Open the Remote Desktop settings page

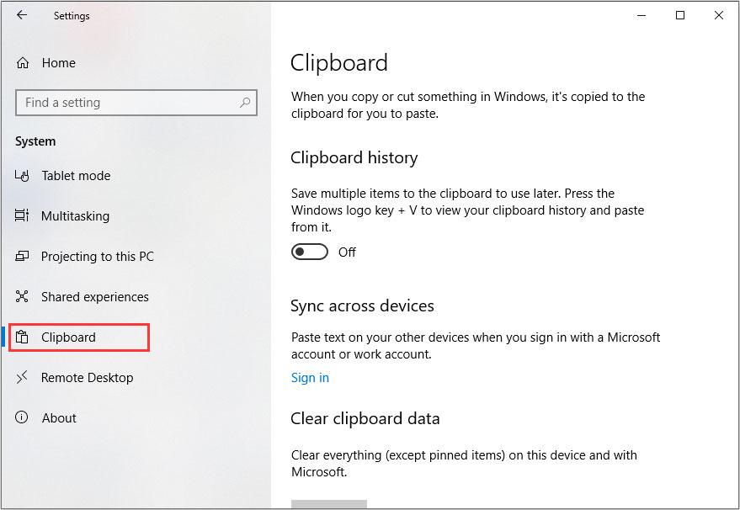[x=88, y=377]
